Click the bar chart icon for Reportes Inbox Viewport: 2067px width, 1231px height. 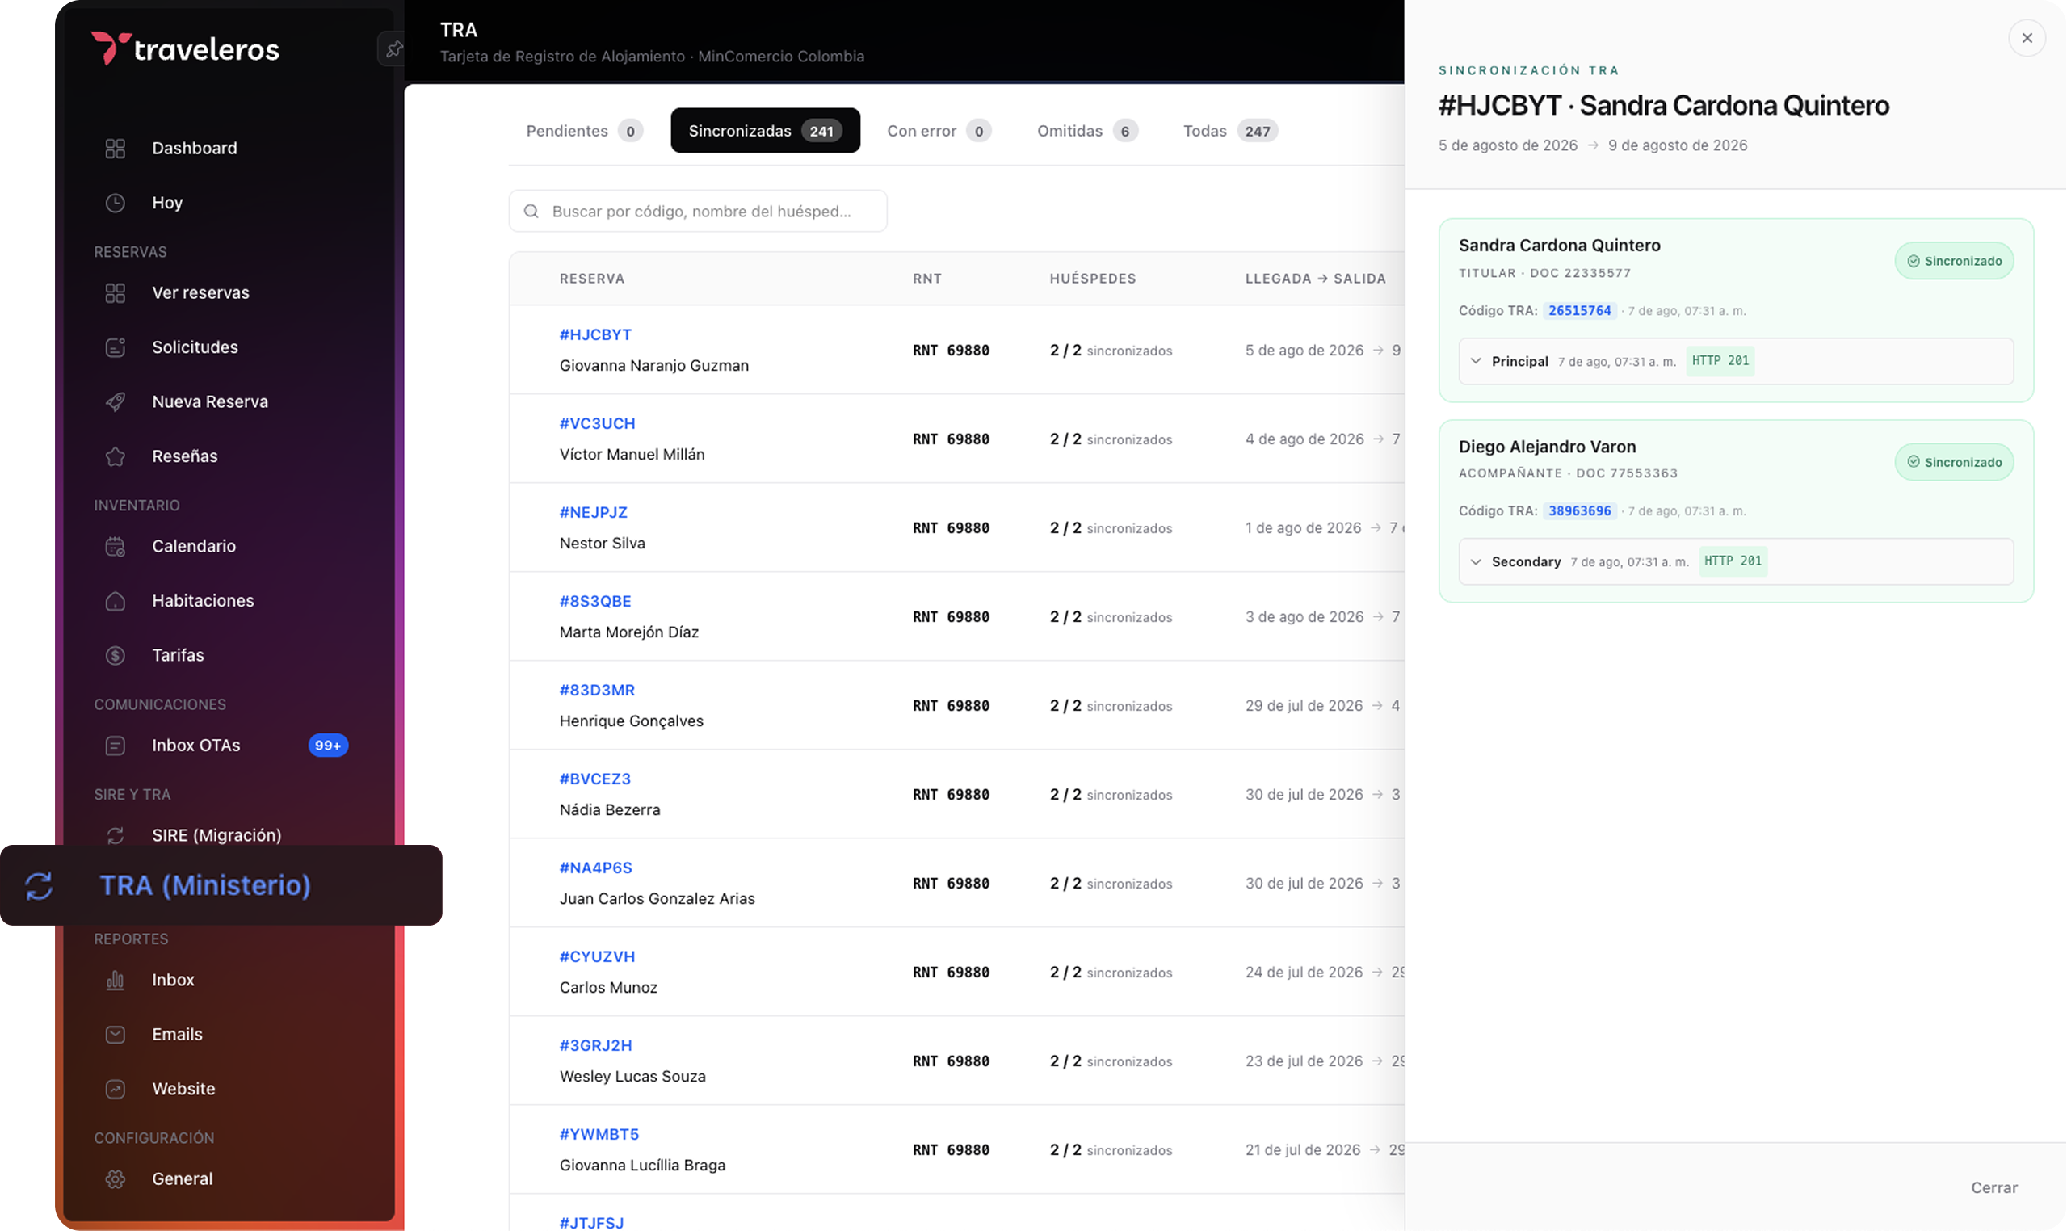(116, 981)
